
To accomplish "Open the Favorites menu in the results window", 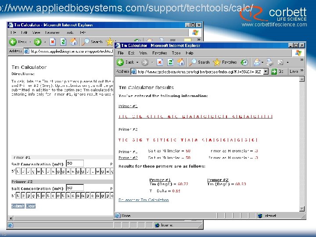I will (160, 53).
